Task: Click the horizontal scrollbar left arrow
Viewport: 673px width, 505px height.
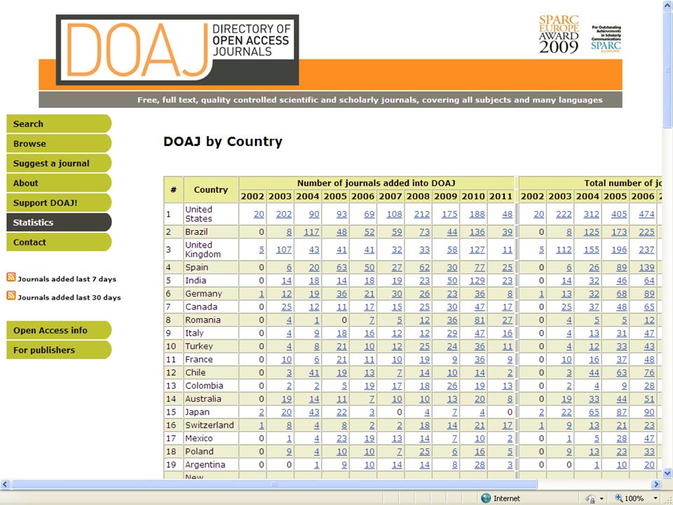Action: pyautogui.click(x=5, y=485)
